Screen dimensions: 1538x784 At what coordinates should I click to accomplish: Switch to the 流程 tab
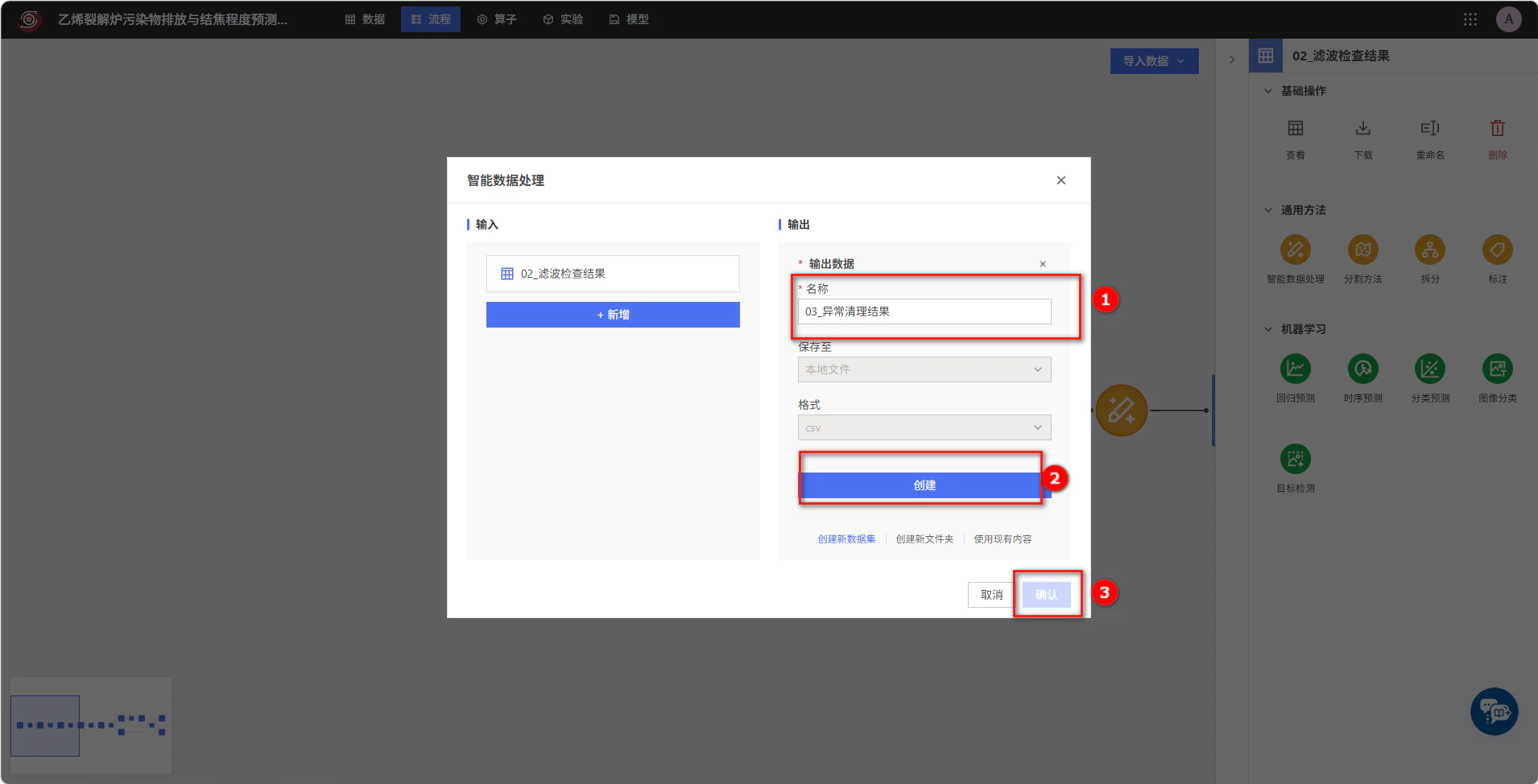[x=431, y=19]
